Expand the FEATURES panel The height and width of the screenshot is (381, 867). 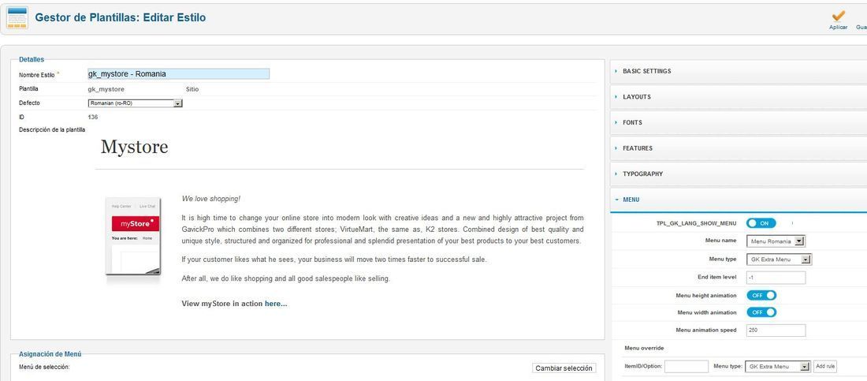(739, 148)
